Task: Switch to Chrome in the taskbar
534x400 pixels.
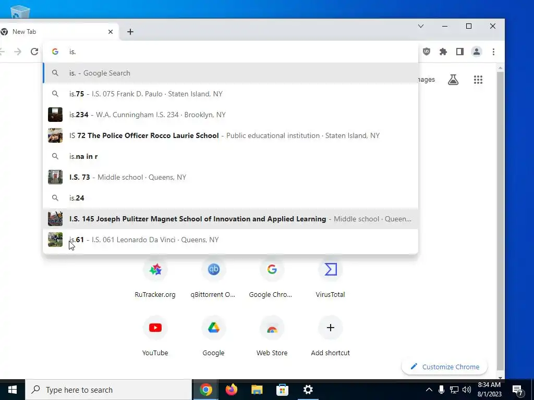Action: pos(205,390)
